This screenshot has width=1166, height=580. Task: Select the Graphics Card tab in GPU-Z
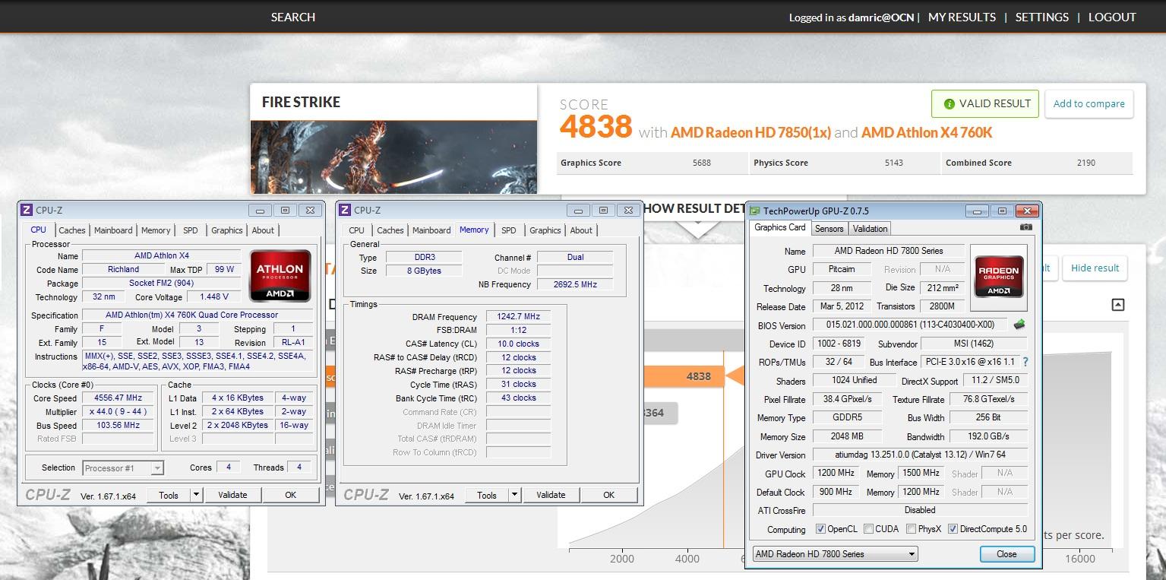pyautogui.click(x=780, y=227)
